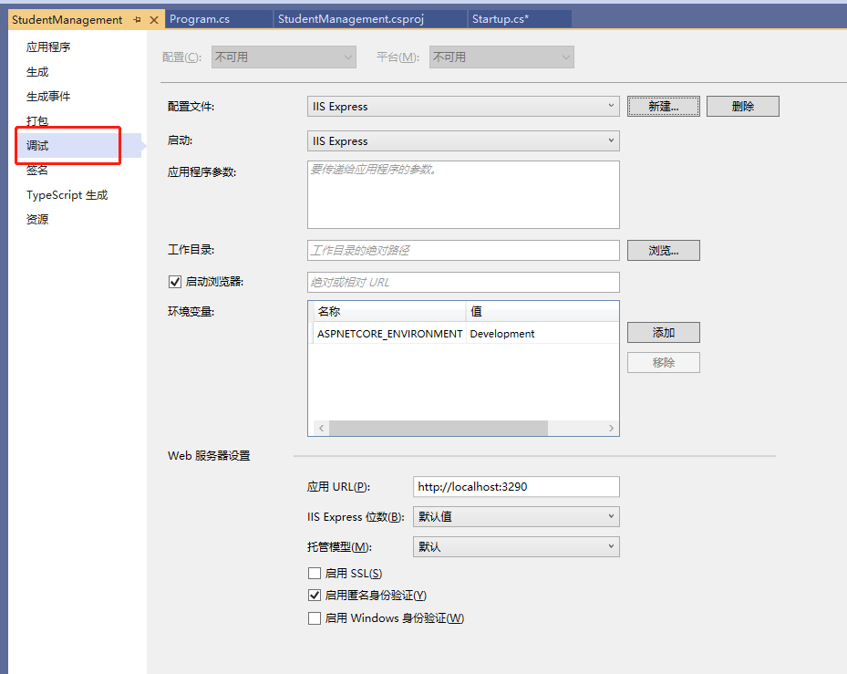Image resolution: width=847 pixels, height=674 pixels.
Task: Open the disabled 配置 dropdown
Action: tap(284, 57)
